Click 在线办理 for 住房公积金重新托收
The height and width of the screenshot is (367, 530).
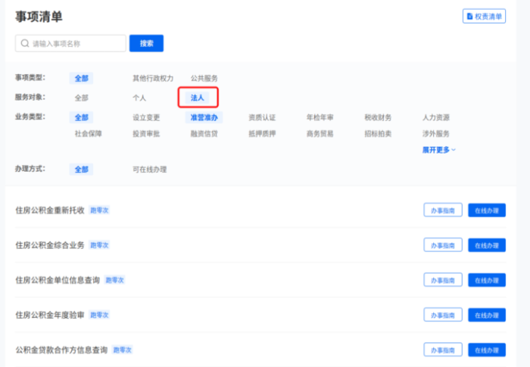tap(487, 210)
